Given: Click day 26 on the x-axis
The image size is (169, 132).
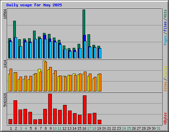Looking at the screenshot, I should click(134, 128).
